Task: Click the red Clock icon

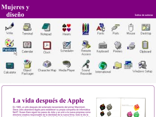Action: click(47, 45)
